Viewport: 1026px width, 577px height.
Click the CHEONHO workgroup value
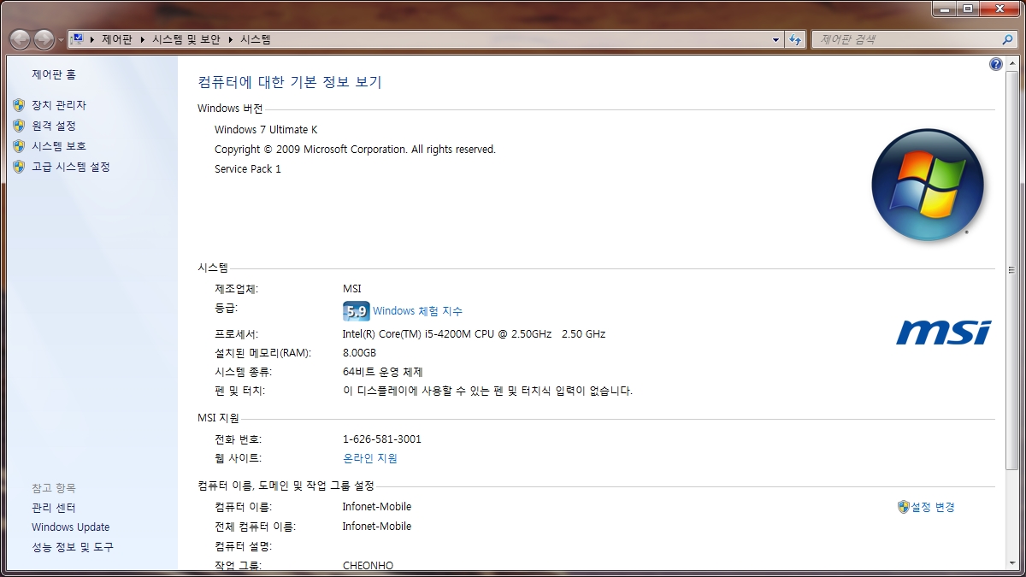[x=368, y=565]
